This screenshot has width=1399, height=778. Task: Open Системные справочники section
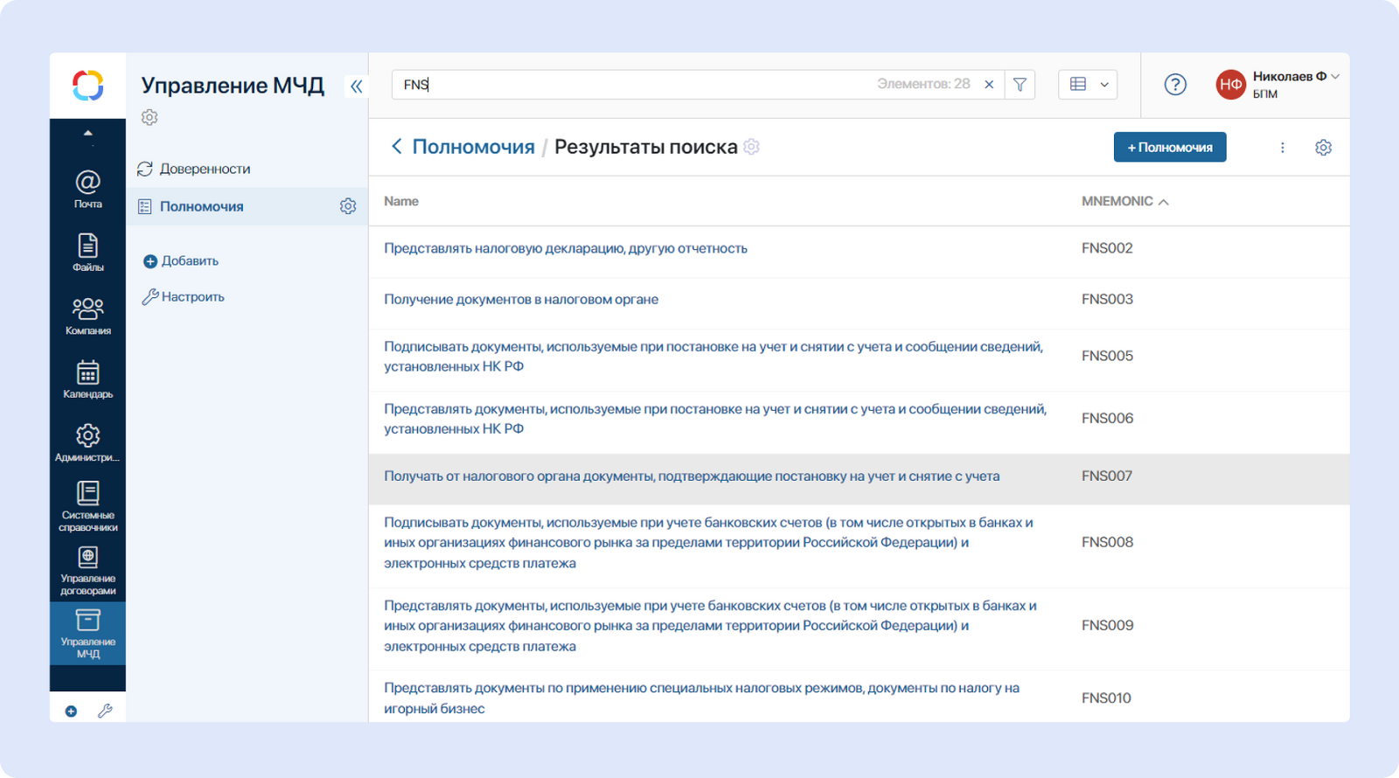87,506
